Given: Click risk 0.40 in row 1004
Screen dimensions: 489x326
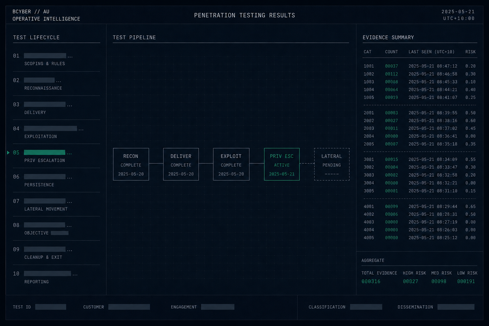Looking at the screenshot, I should 471,90.
